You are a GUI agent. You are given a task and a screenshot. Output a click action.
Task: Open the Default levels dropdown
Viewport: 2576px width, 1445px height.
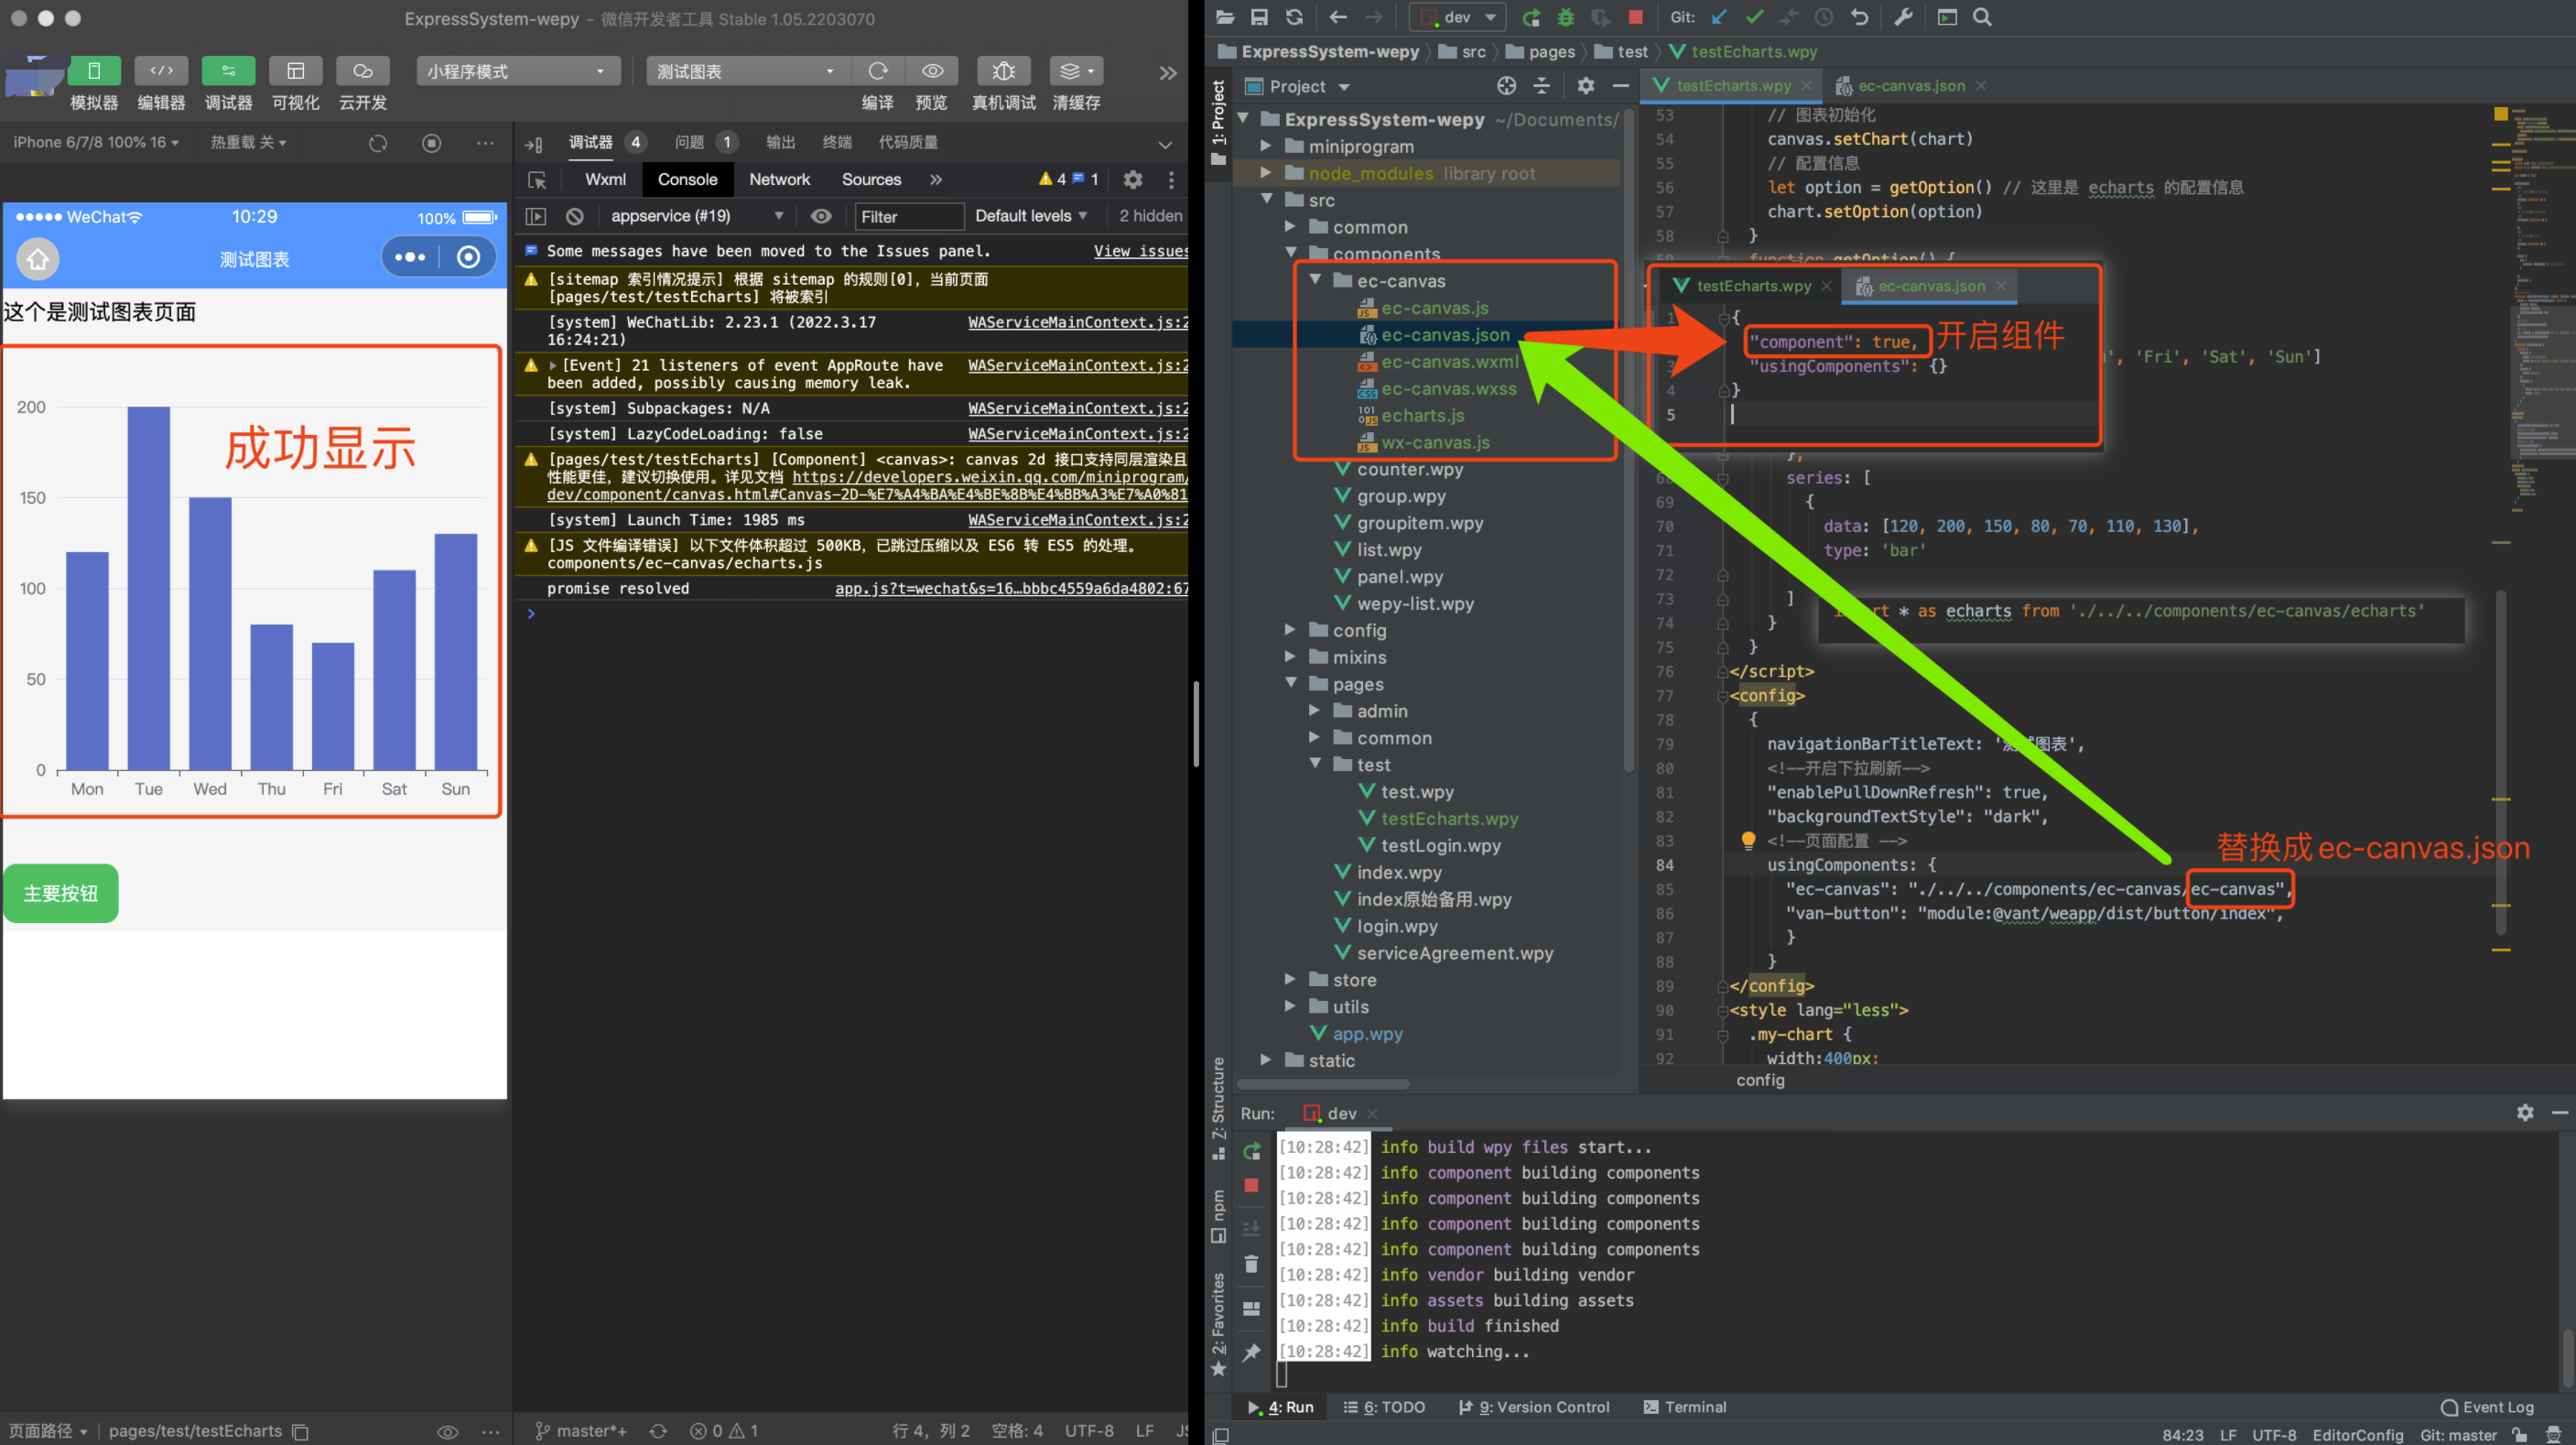1031,217
